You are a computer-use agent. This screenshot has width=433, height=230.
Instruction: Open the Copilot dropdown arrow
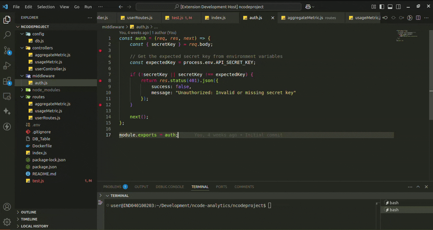point(313,6)
